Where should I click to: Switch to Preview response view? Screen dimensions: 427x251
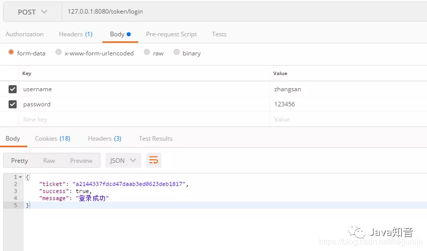(81, 161)
